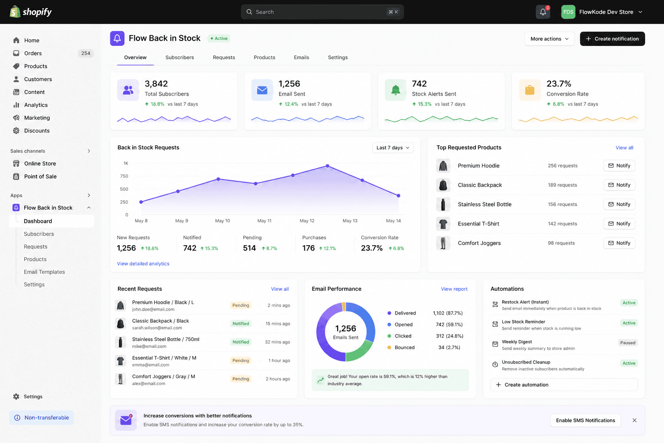This screenshot has width=664, height=443.
Task: Notify subscribers for Essential T-Shirt
Action: (x=619, y=224)
